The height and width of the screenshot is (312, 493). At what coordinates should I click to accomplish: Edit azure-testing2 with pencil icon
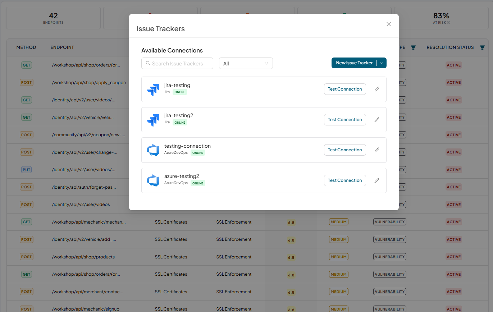[x=377, y=180]
